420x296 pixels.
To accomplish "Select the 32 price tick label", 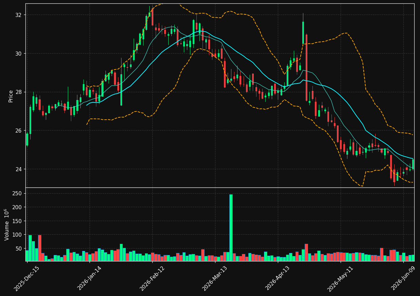I will pyautogui.click(x=18, y=15).
